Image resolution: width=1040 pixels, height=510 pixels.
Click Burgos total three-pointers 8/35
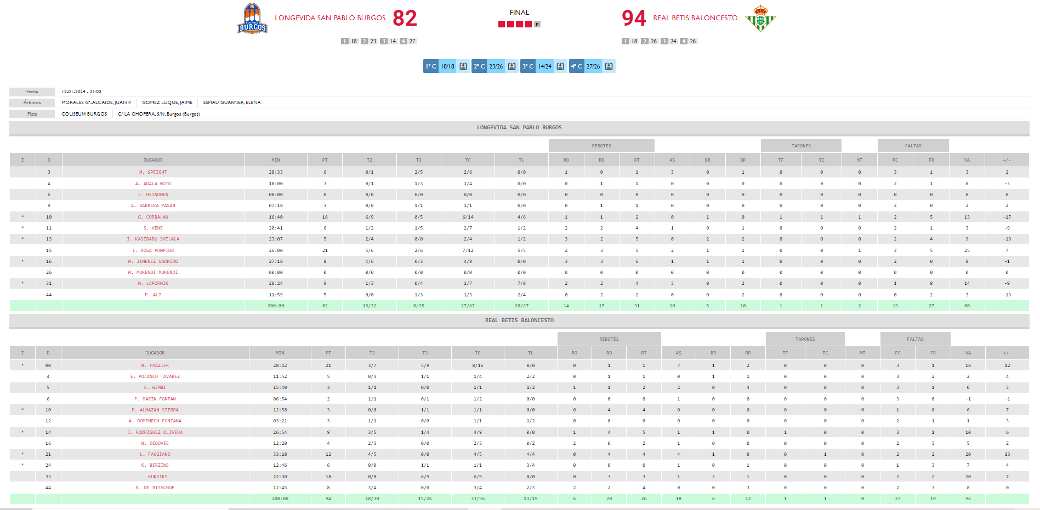tap(419, 306)
